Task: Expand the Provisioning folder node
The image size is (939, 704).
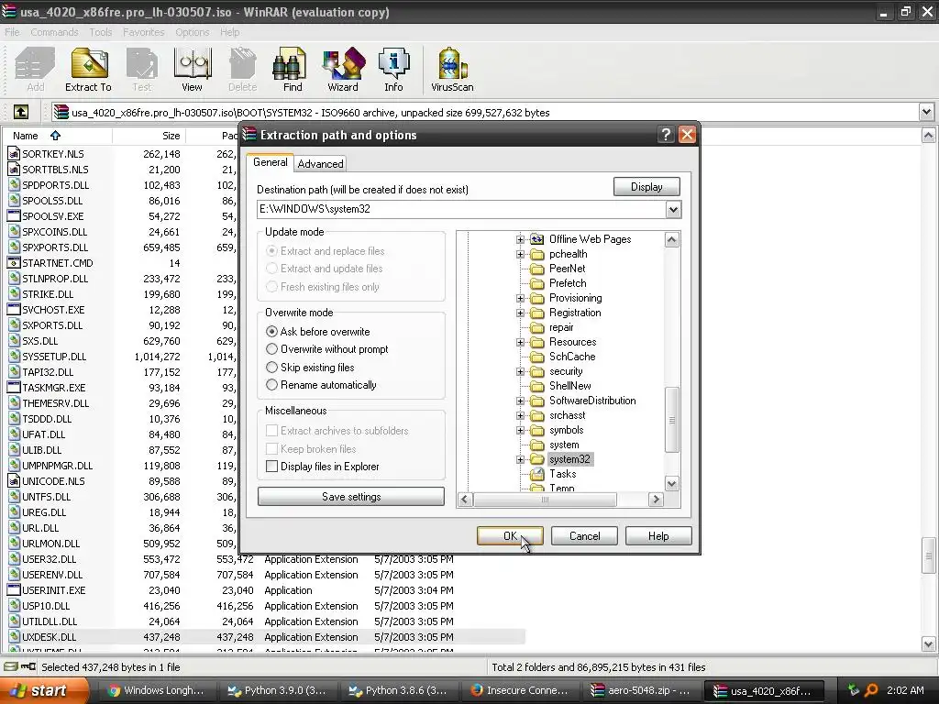Action: [521, 298]
